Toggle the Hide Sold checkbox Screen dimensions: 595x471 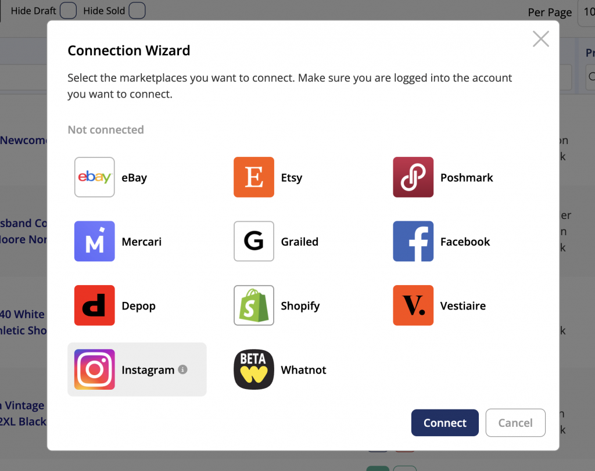[137, 10]
